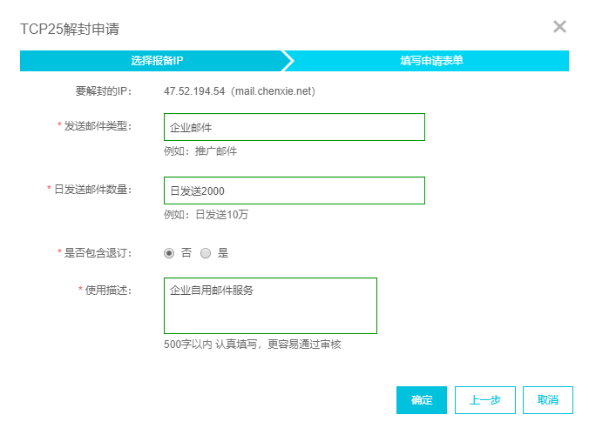
Task: Click the 否 label text next to radio
Action: (x=186, y=253)
